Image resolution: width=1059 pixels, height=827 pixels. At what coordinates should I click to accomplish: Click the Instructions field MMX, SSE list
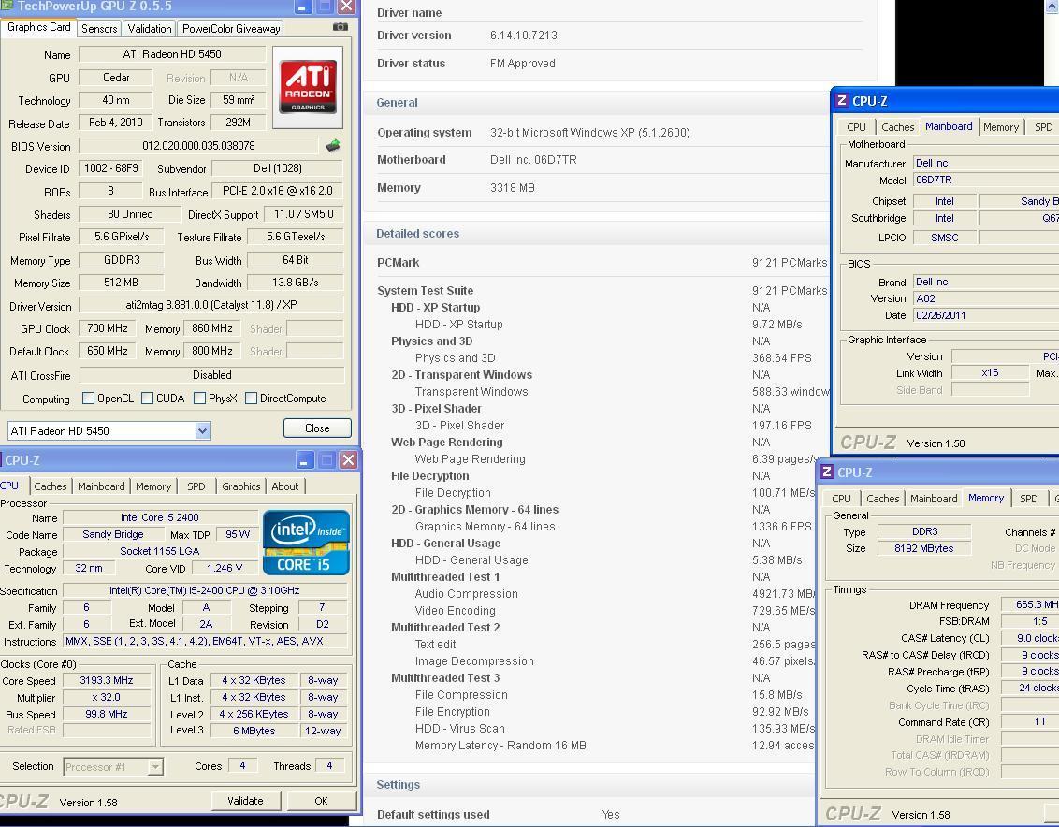[x=205, y=641]
